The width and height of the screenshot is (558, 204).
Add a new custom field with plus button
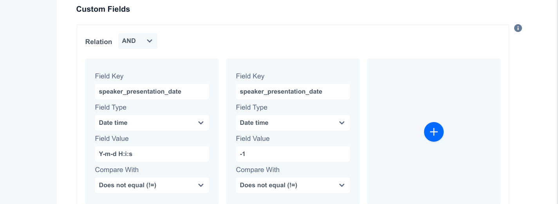434,132
